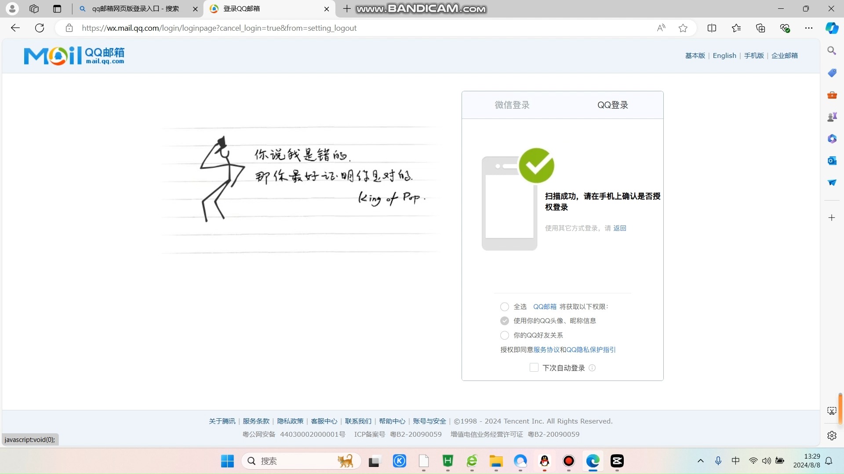This screenshot has height=474, width=844.
Task: Click the 微信登录 tab
Action: [x=512, y=105]
